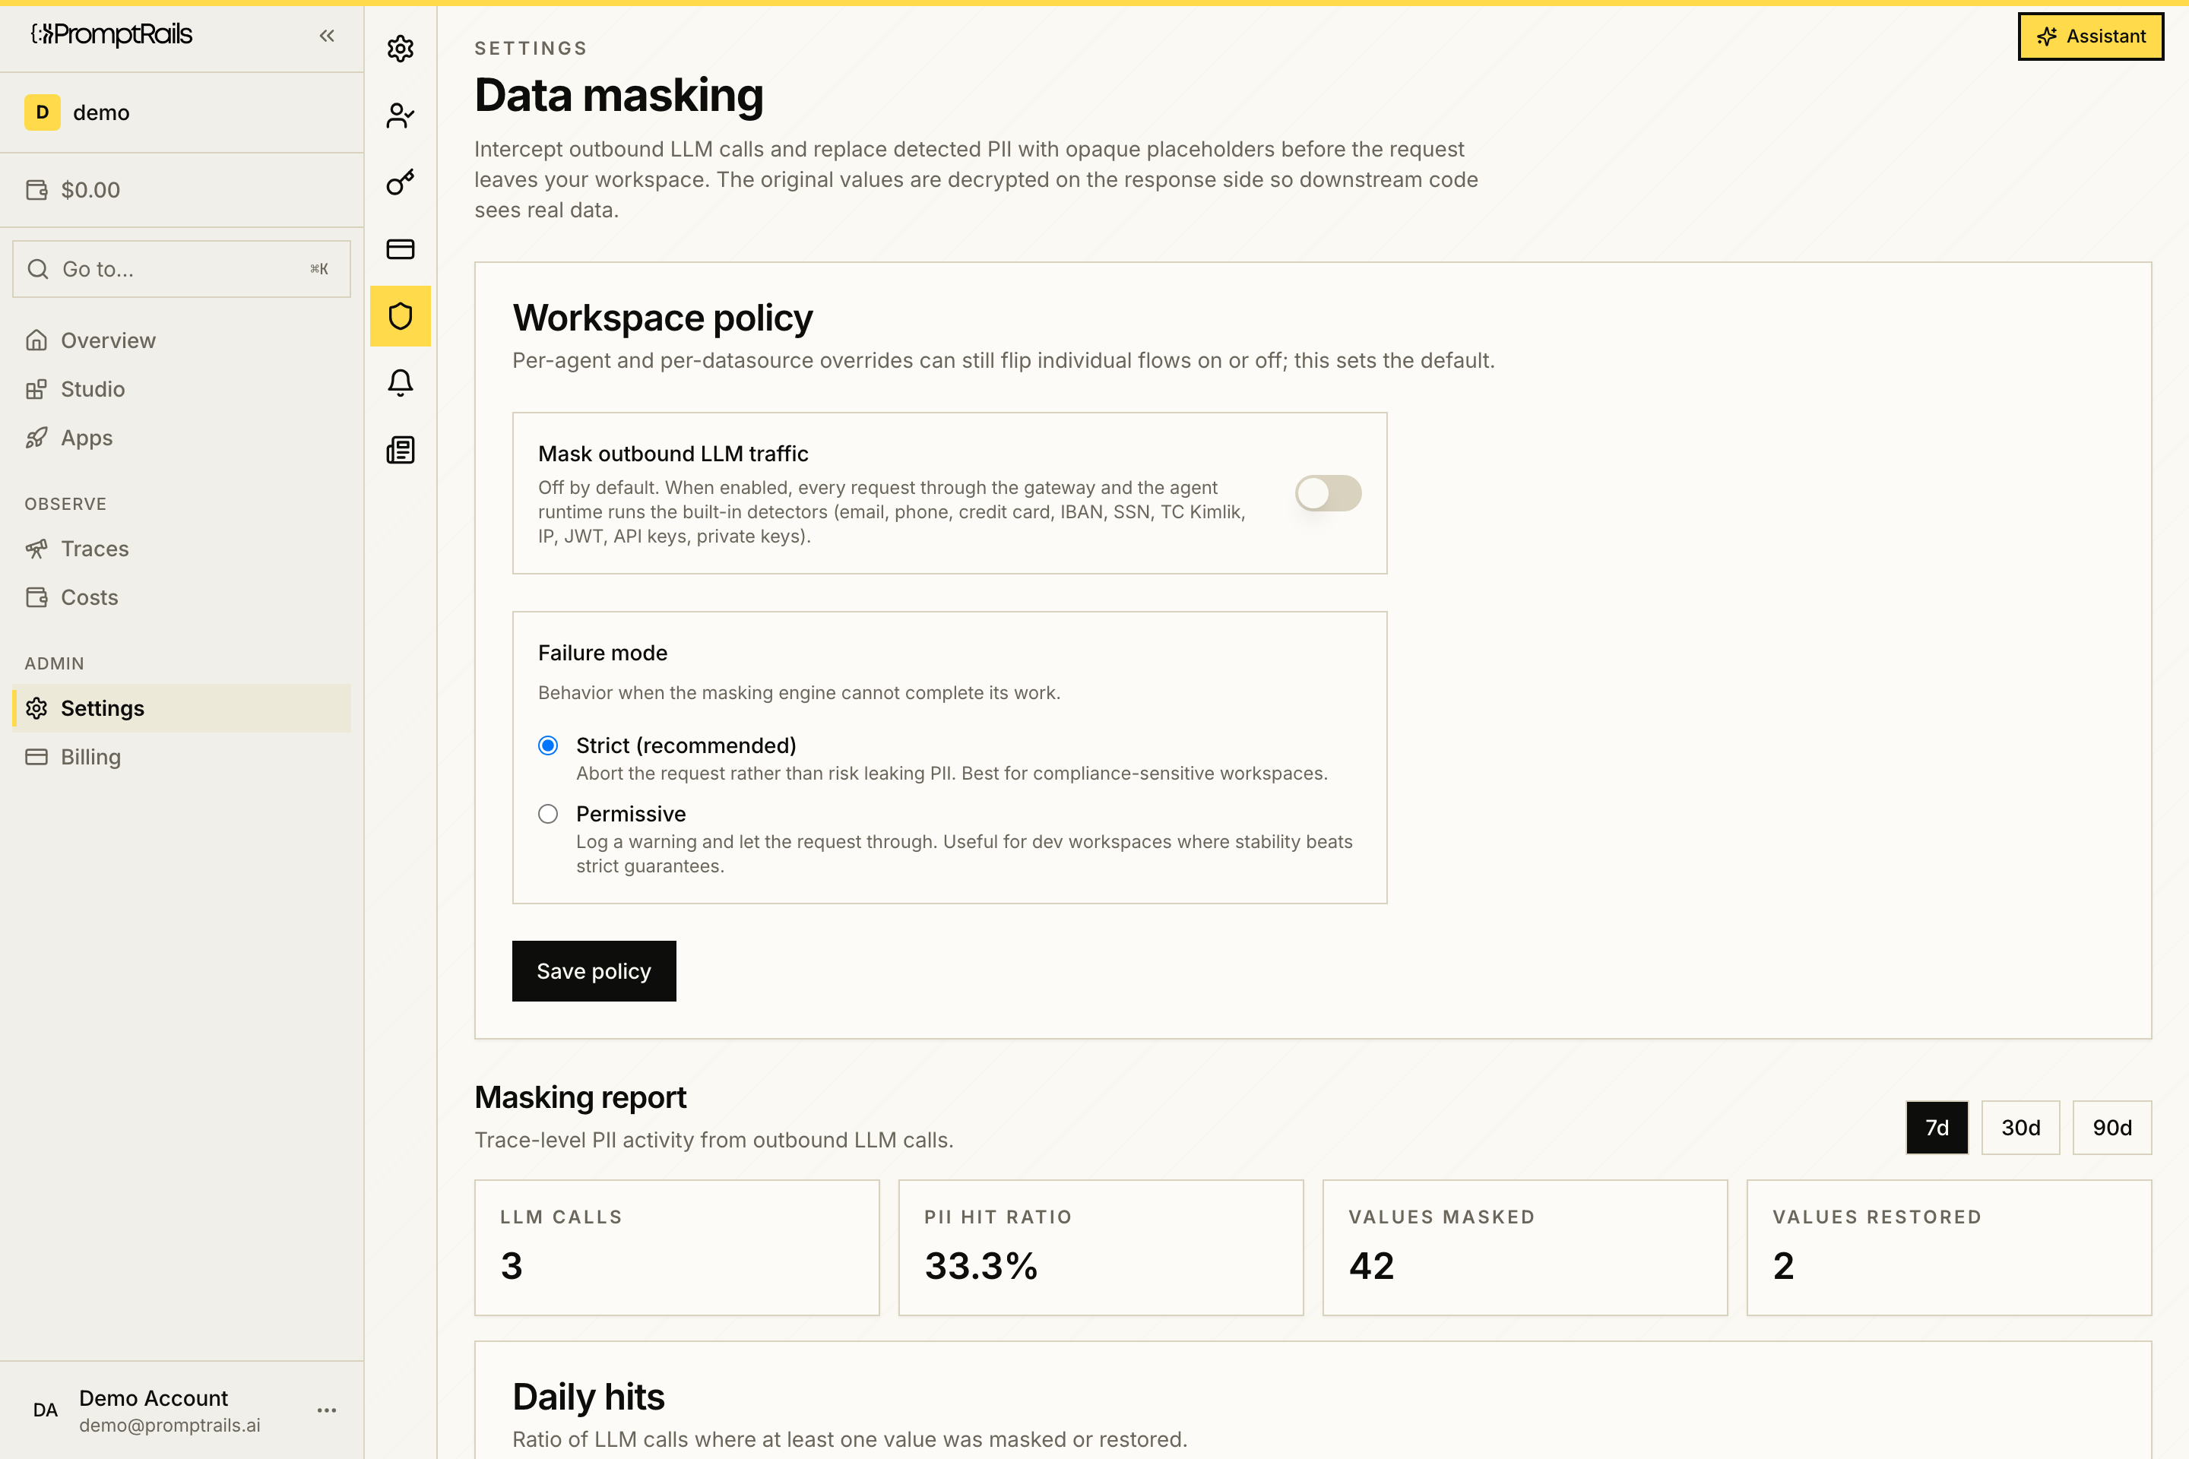This screenshot has height=1459, width=2189.
Task: Open audit log newspaper icon
Action: 401,451
